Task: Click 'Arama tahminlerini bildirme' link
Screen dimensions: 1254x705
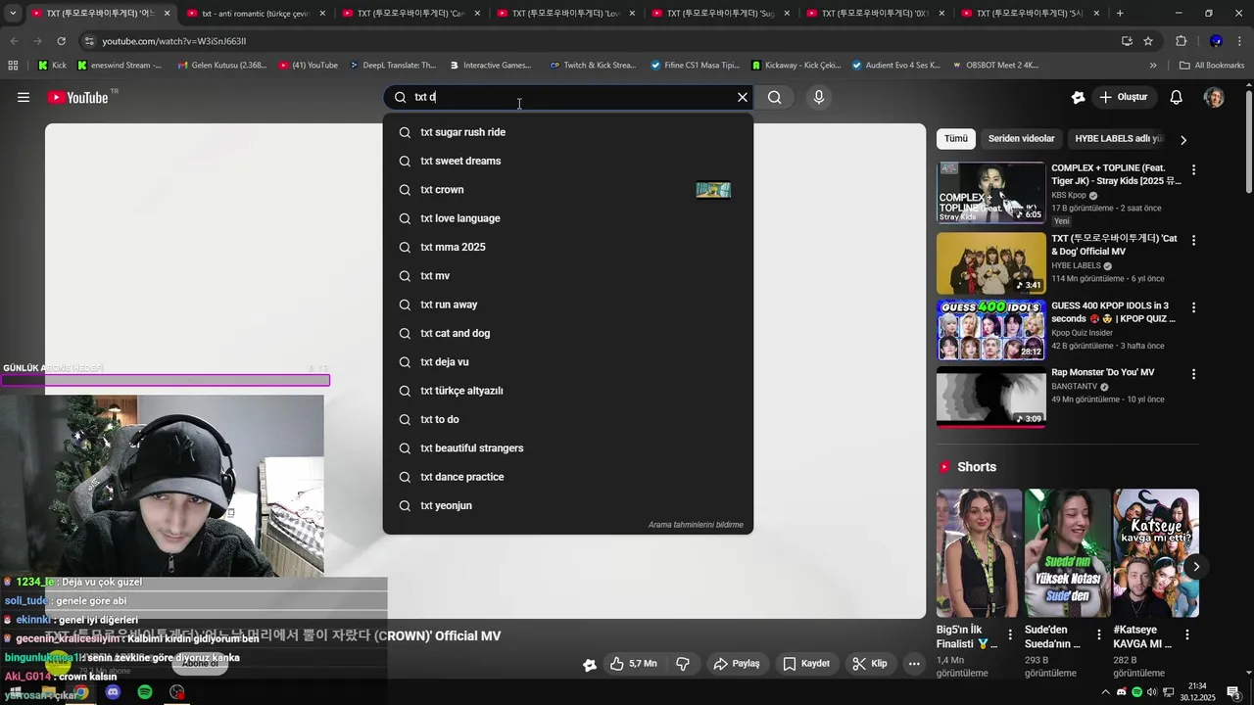Action: 696,525
